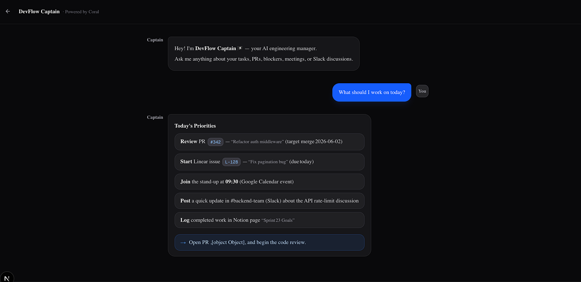Click the blue arrow in the suggestion box
Image resolution: width=581 pixels, height=282 pixels.
[x=183, y=243]
